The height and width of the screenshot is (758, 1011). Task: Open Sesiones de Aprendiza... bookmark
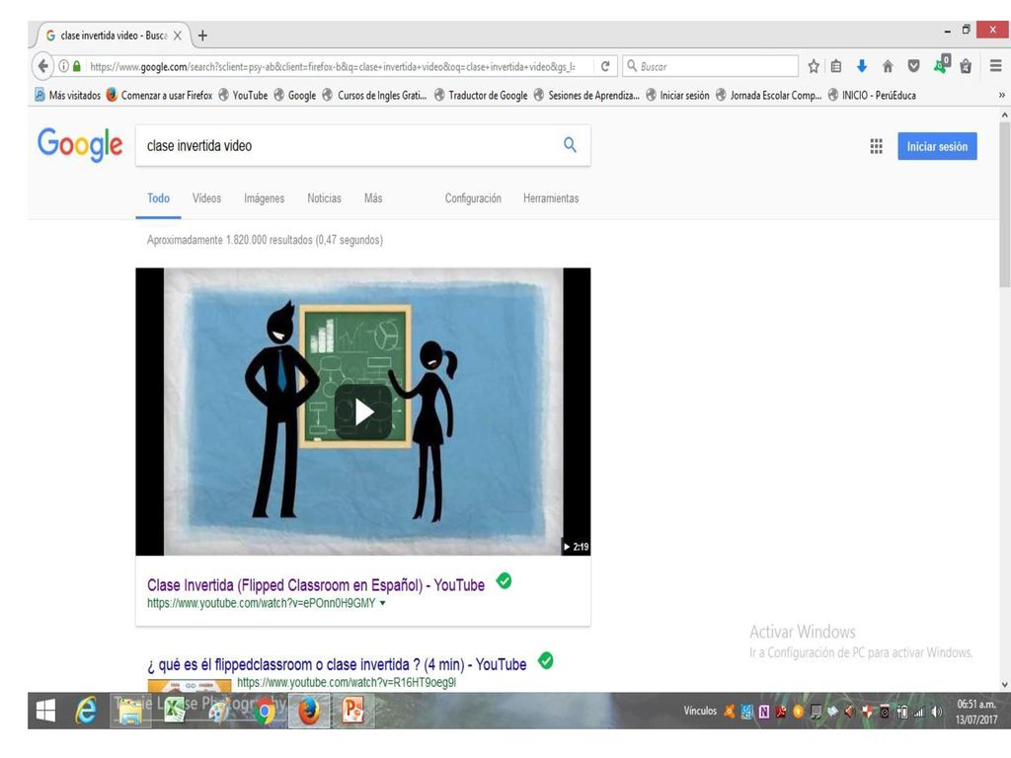[586, 95]
